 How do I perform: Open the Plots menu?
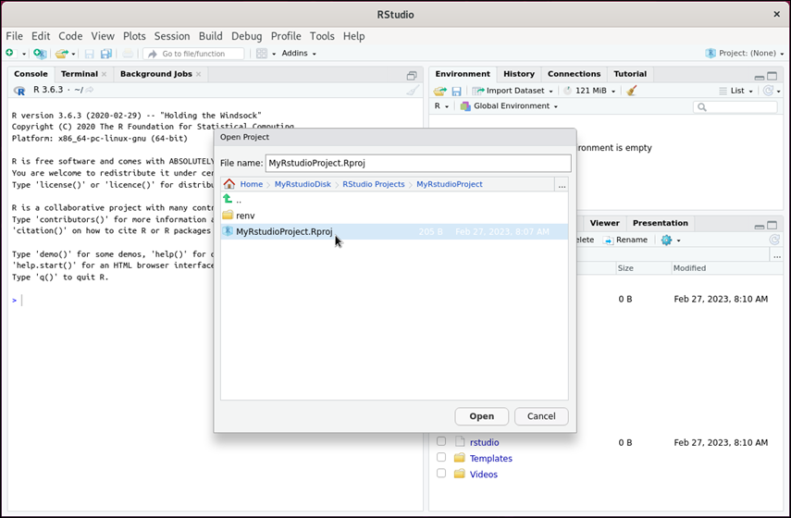[x=134, y=36]
